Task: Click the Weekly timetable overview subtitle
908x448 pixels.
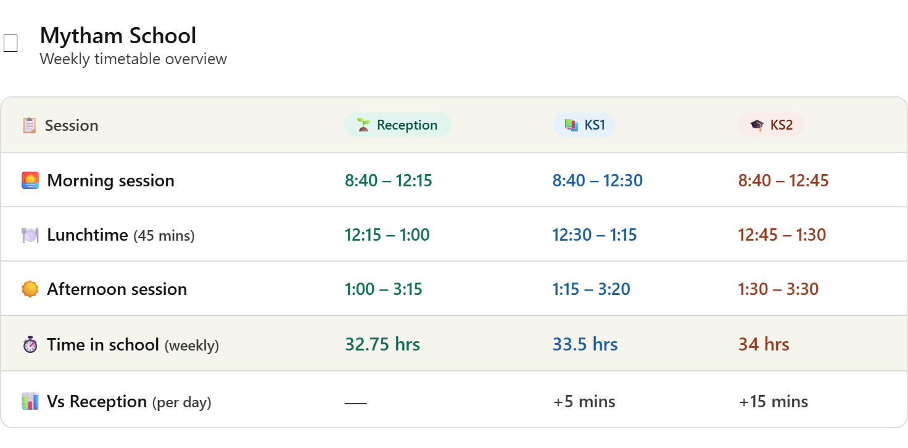Action: point(133,59)
